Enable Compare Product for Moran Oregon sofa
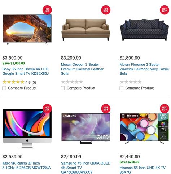 point(63,88)
